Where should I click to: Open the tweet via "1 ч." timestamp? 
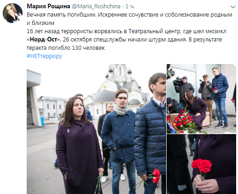(130, 6)
